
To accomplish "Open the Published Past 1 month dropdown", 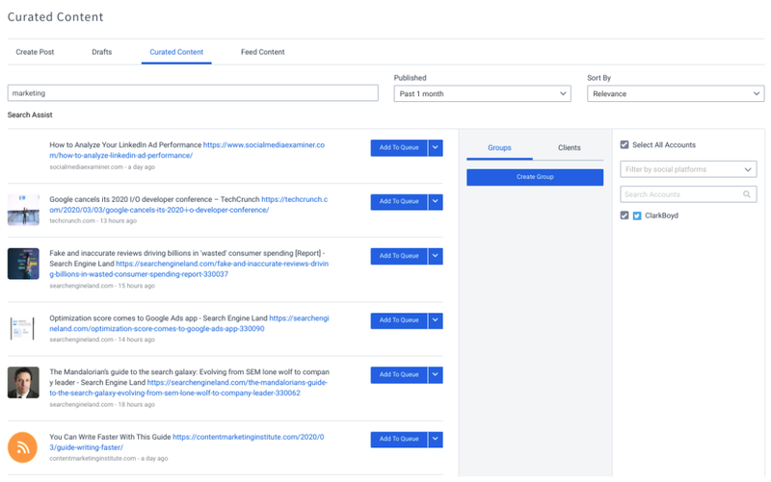I will 483,93.
